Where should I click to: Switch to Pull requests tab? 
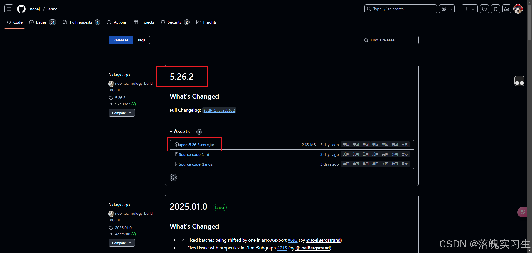coord(82,22)
